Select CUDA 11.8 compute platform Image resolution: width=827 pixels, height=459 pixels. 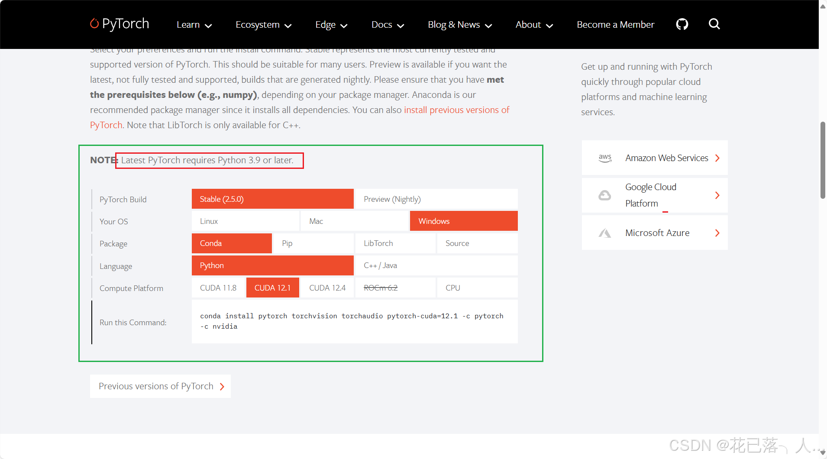point(218,288)
